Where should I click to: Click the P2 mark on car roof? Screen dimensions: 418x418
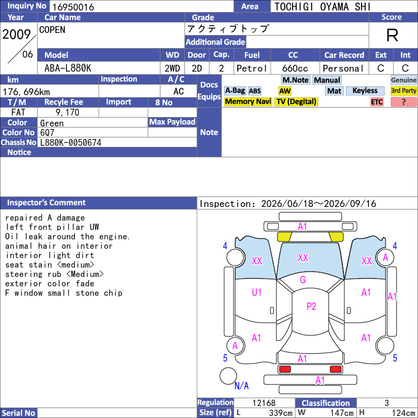pos(311,306)
